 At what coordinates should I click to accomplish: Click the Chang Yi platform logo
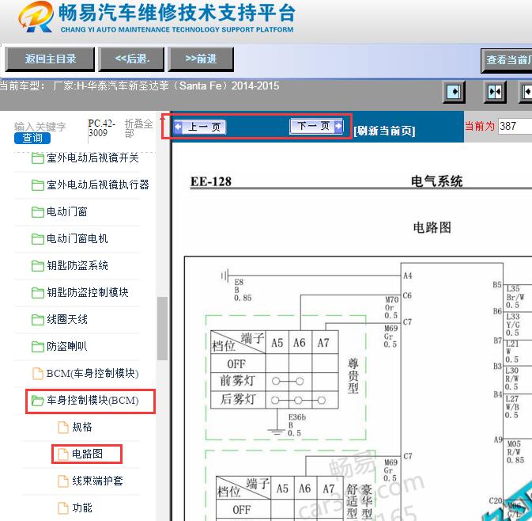[36, 17]
